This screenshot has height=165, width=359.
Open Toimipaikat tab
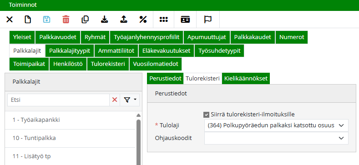(29, 64)
